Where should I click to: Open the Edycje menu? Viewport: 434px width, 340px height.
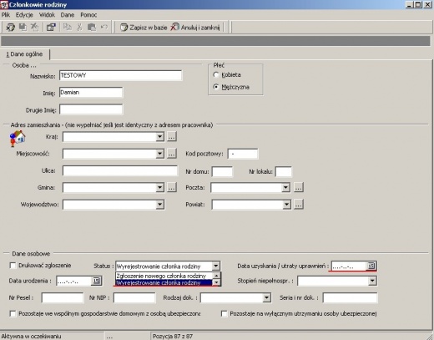(x=24, y=15)
